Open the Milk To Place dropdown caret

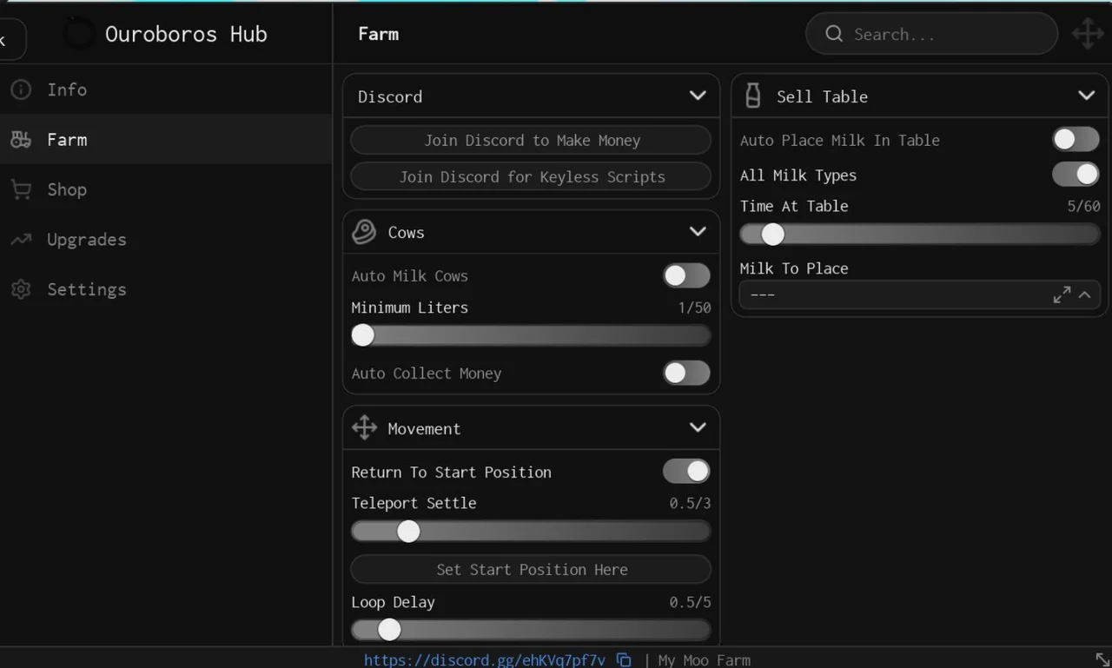[x=1085, y=295]
